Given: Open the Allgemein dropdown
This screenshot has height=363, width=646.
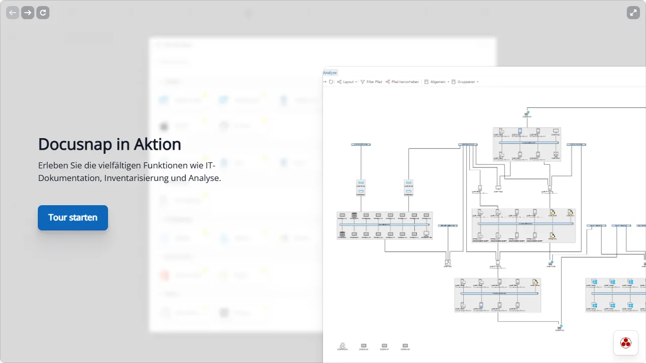Looking at the screenshot, I should tap(437, 82).
